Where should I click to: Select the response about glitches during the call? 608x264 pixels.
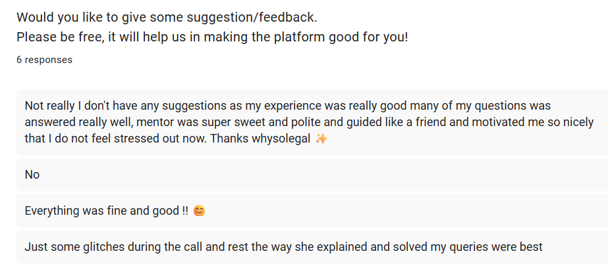click(283, 248)
